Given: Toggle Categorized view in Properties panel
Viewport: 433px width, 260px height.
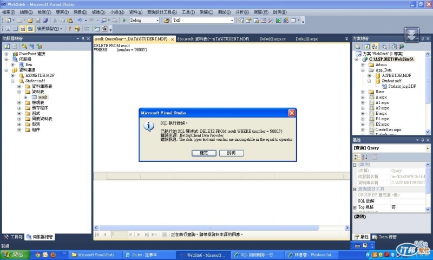Looking at the screenshot, I should pyautogui.click(x=357, y=157).
